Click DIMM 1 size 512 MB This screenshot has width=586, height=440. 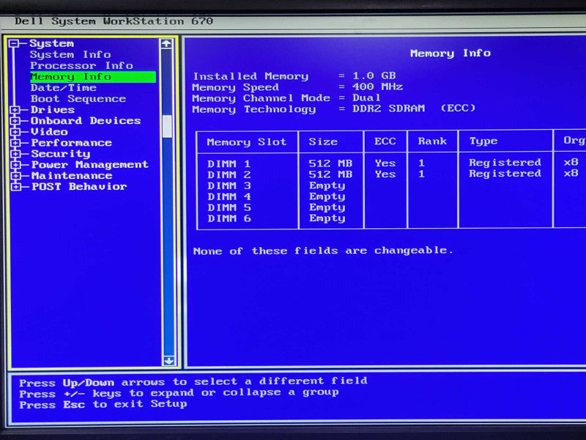(330, 164)
